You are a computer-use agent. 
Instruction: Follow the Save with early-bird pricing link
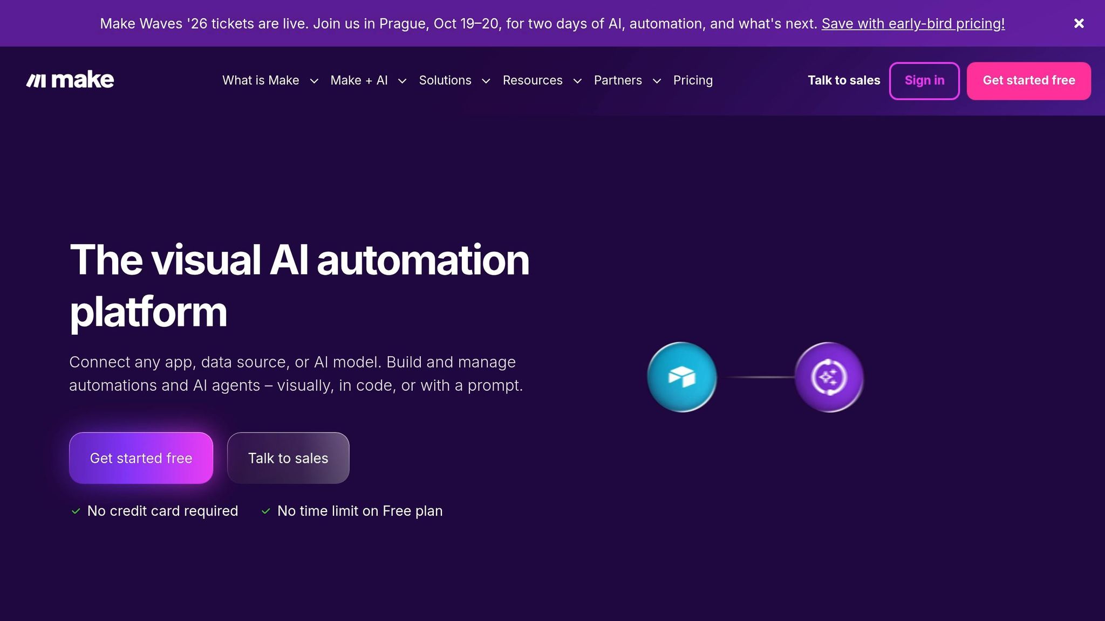click(x=913, y=24)
